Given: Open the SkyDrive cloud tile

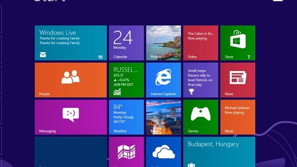Looking at the screenshot, I should point(163,152).
